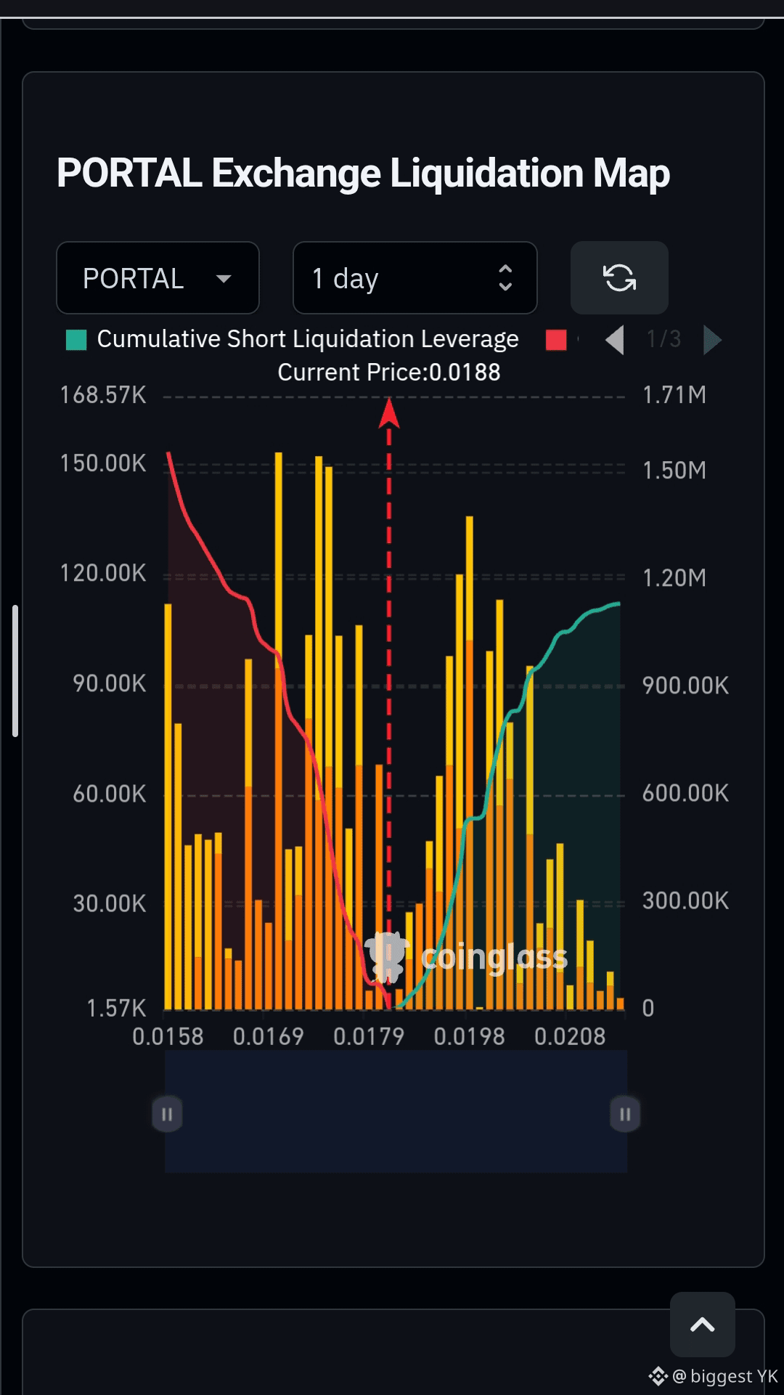
Task: Click the chart zoom range bar
Action: point(396,1112)
